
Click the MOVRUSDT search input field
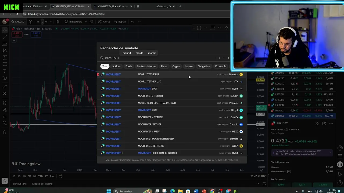(x=159, y=58)
